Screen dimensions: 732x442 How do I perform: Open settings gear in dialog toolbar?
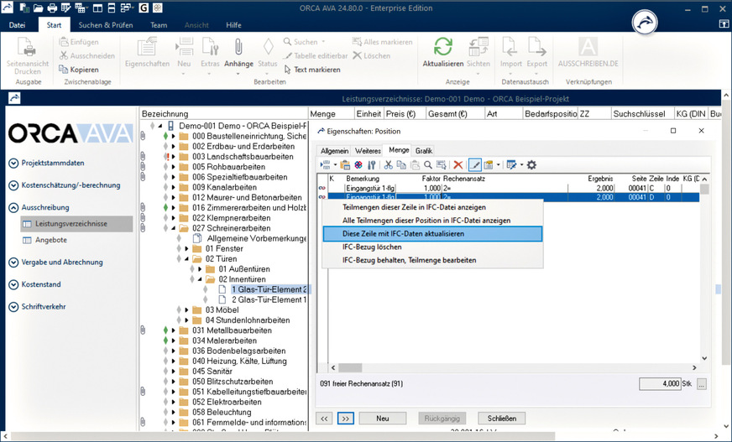(531, 165)
